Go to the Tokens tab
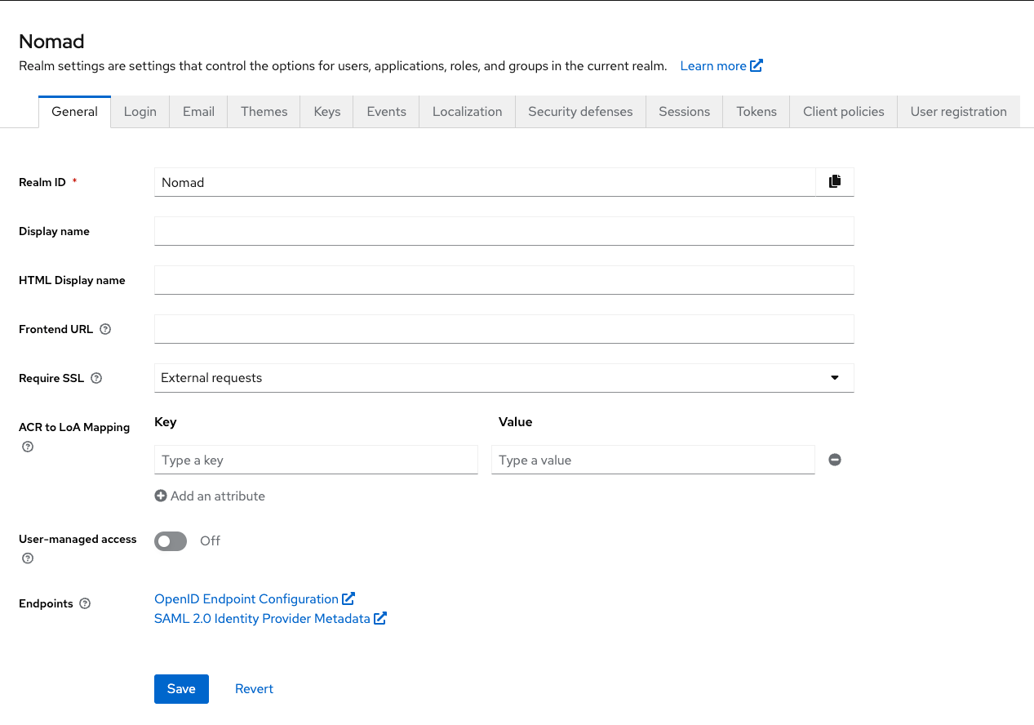Viewport: 1034px width, 725px height. (756, 112)
